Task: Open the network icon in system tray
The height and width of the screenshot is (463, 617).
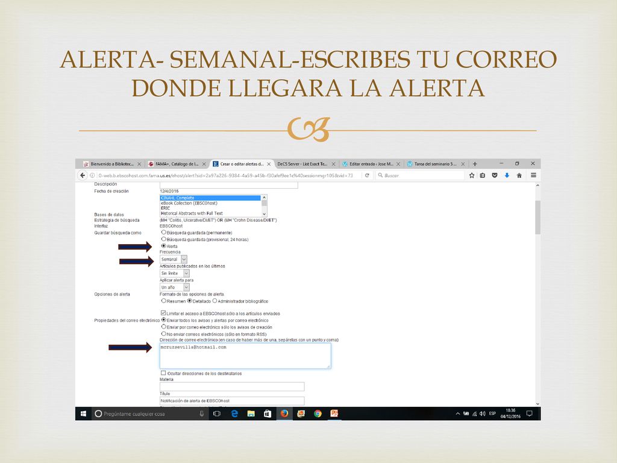Action: (x=475, y=414)
